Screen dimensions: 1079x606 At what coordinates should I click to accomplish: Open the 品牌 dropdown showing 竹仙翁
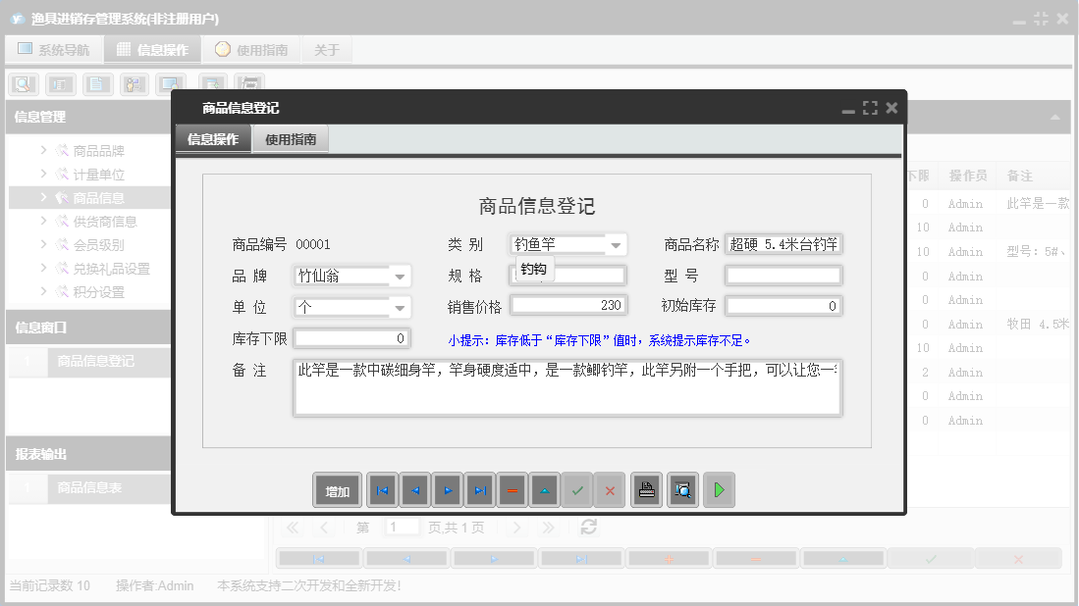coord(400,275)
